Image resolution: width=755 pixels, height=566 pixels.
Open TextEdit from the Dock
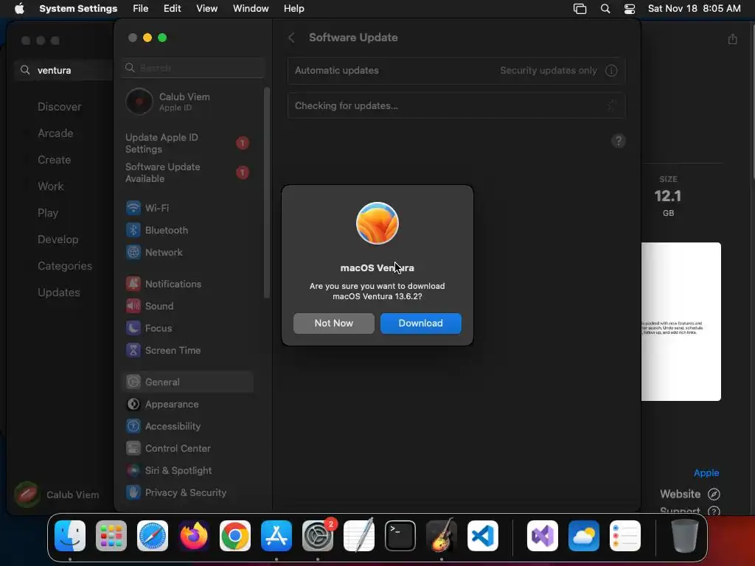[x=359, y=536]
